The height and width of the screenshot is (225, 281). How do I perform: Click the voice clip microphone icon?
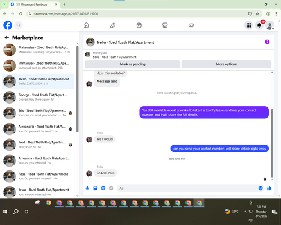(87, 188)
